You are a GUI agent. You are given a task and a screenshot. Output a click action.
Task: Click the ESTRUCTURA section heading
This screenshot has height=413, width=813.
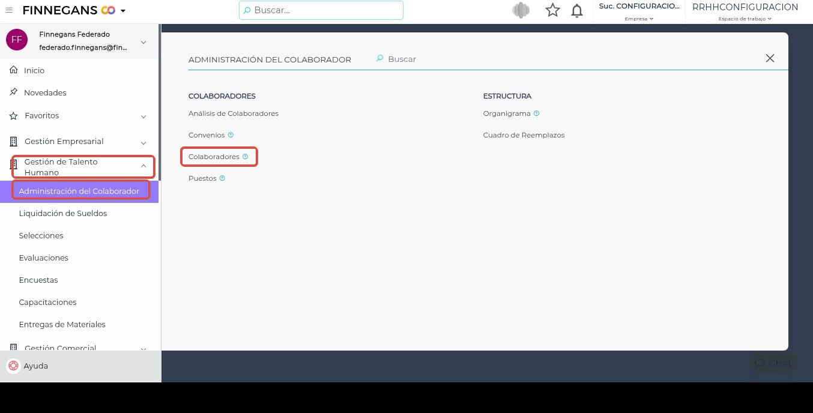[507, 96]
